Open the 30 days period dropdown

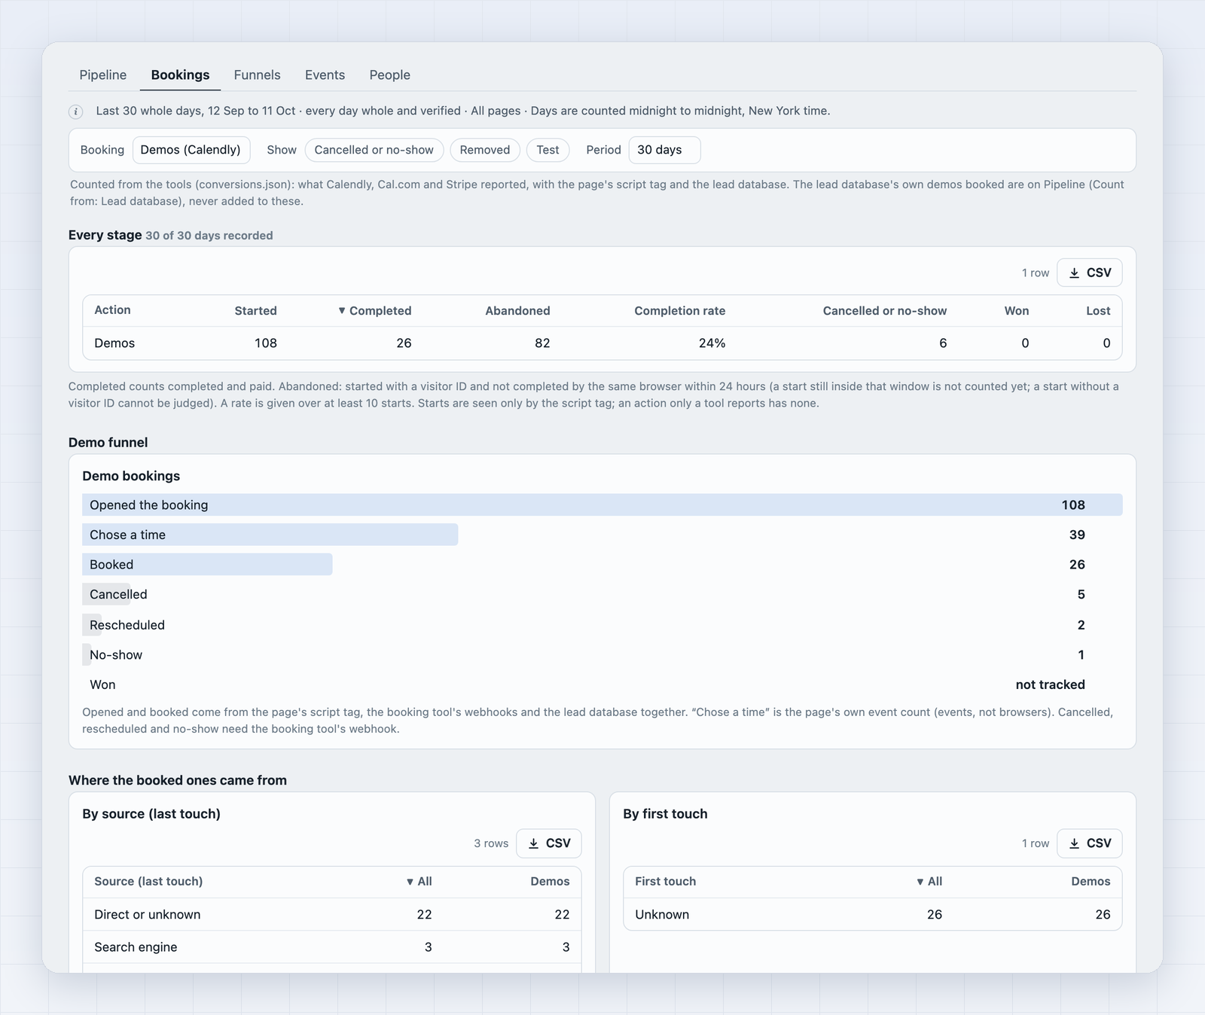[x=664, y=150]
